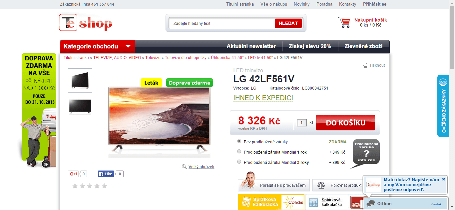Image resolution: width=455 pixels, height=210 pixels.
Task: Click Poradit se s prodavačem button
Action: (x=274, y=185)
